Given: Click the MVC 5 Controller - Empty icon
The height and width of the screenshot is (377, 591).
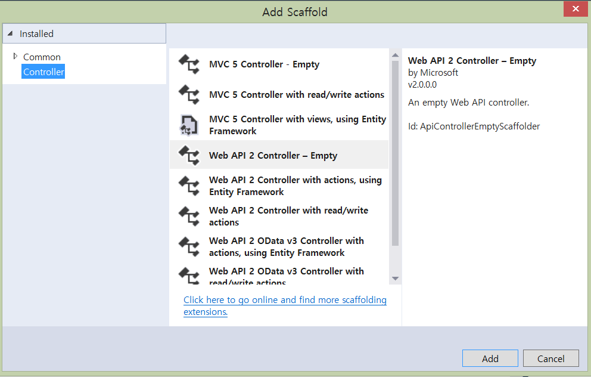Looking at the screenshot, I should (189, 64).
